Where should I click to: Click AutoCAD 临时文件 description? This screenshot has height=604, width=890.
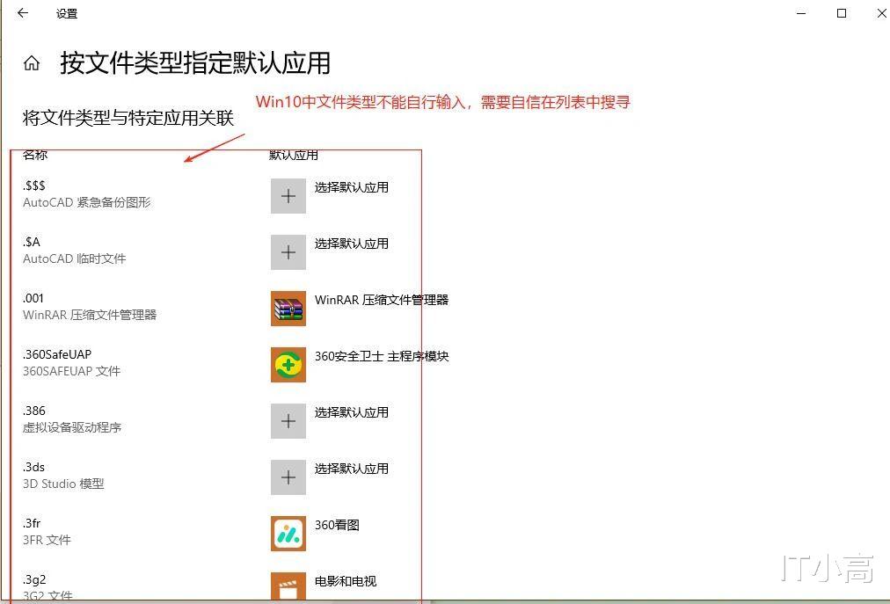coord(75,258)
